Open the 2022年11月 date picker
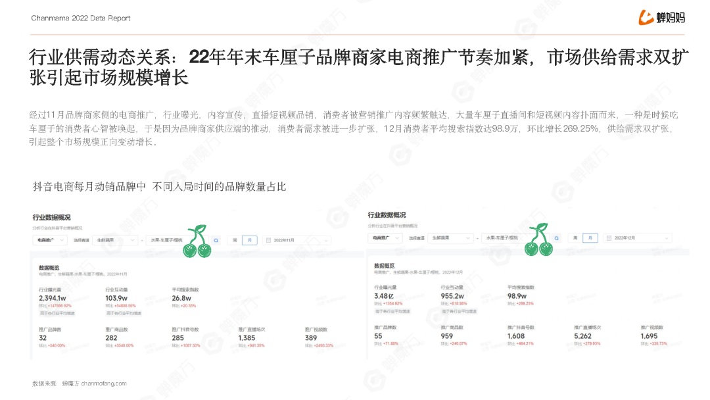Image resolution: width=710 pixels, height=400 pixels. (297, 240)
